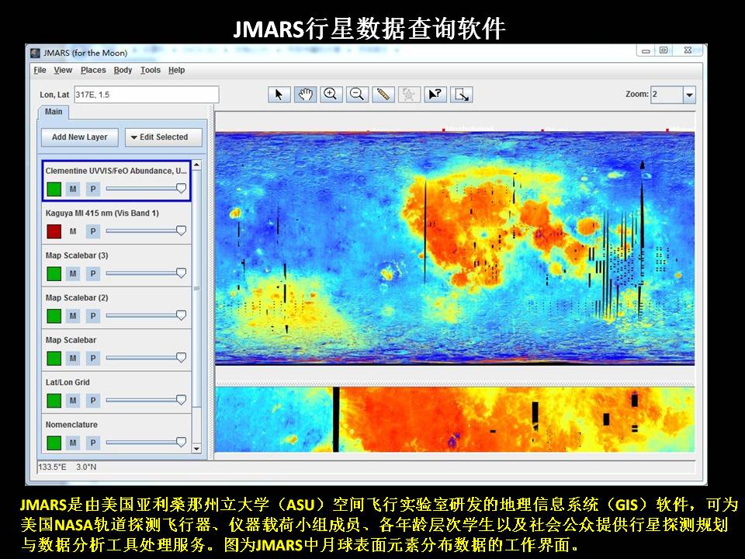Activate the hand pan tool

[x=305, y=95]
